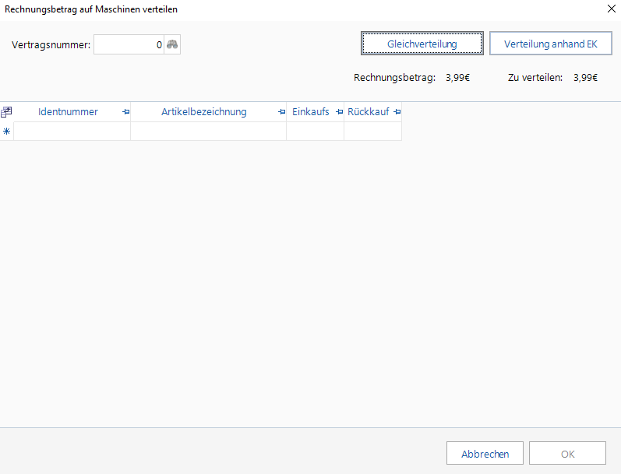Click the column chooser icon in grid corner

[7, 112]
